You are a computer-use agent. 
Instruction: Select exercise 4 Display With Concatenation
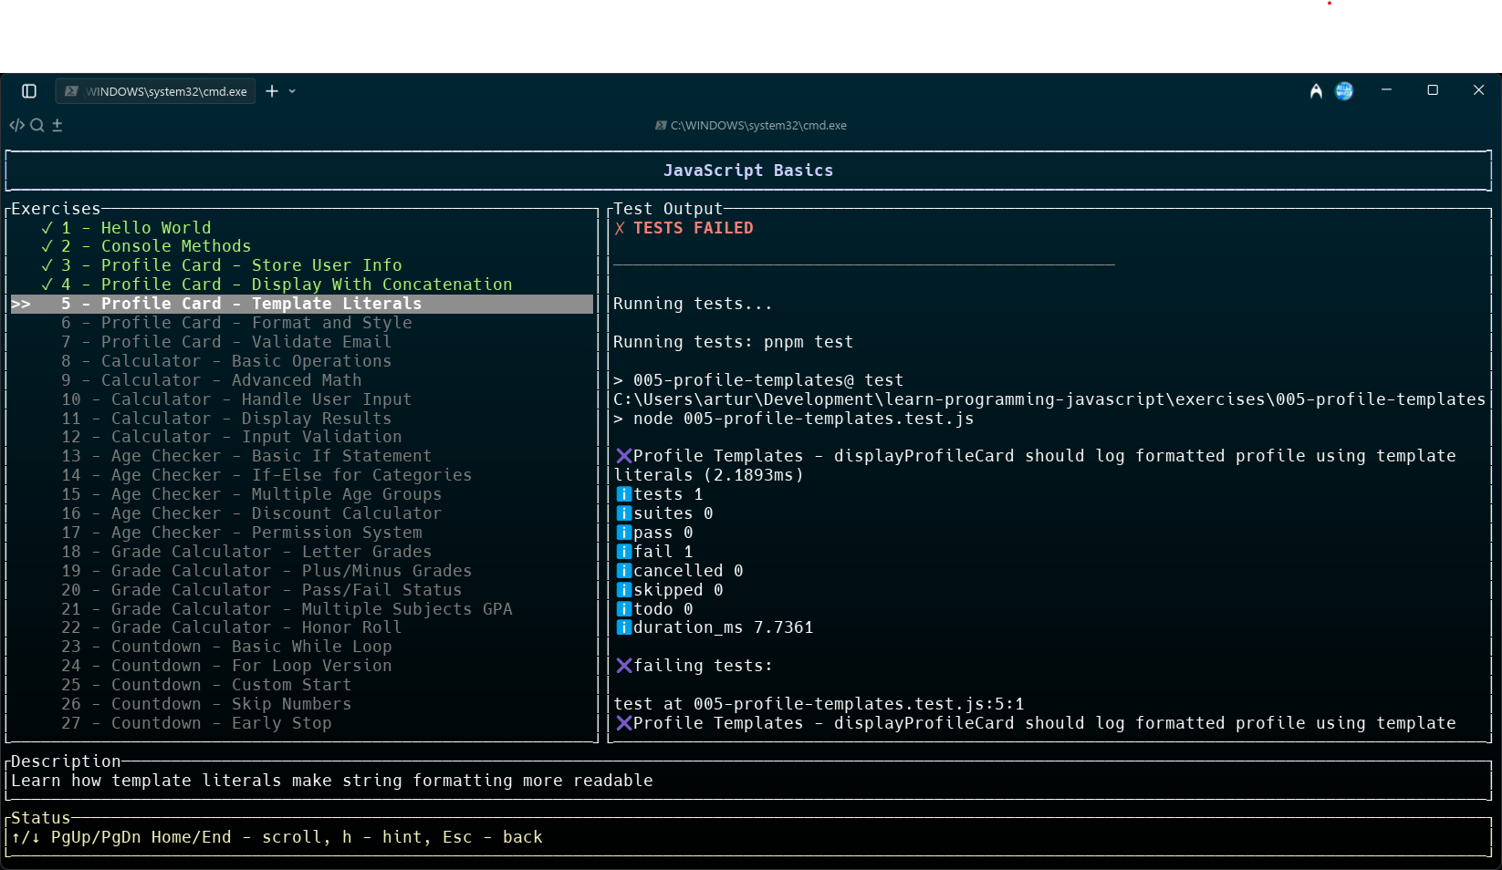tap(306, 285)
